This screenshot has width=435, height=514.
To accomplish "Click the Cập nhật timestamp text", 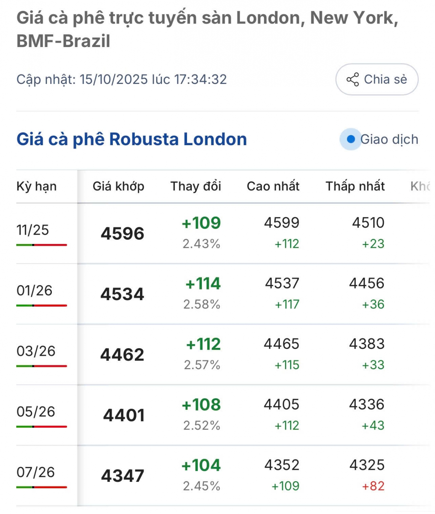I will tap(121, 80).
